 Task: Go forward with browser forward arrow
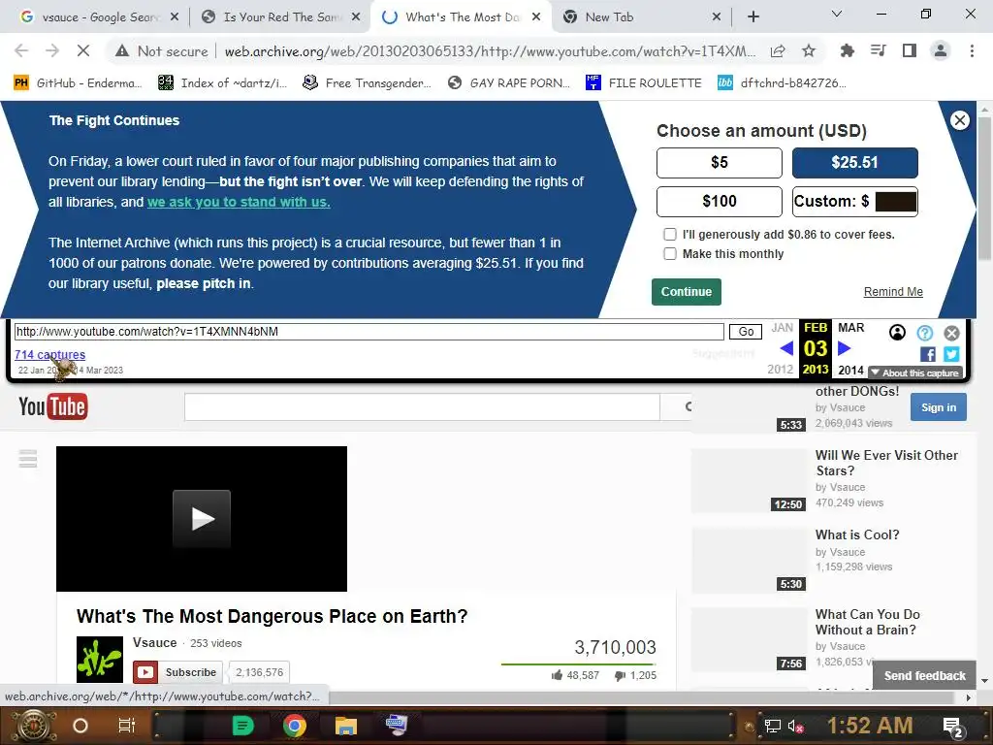click(52, 50)
